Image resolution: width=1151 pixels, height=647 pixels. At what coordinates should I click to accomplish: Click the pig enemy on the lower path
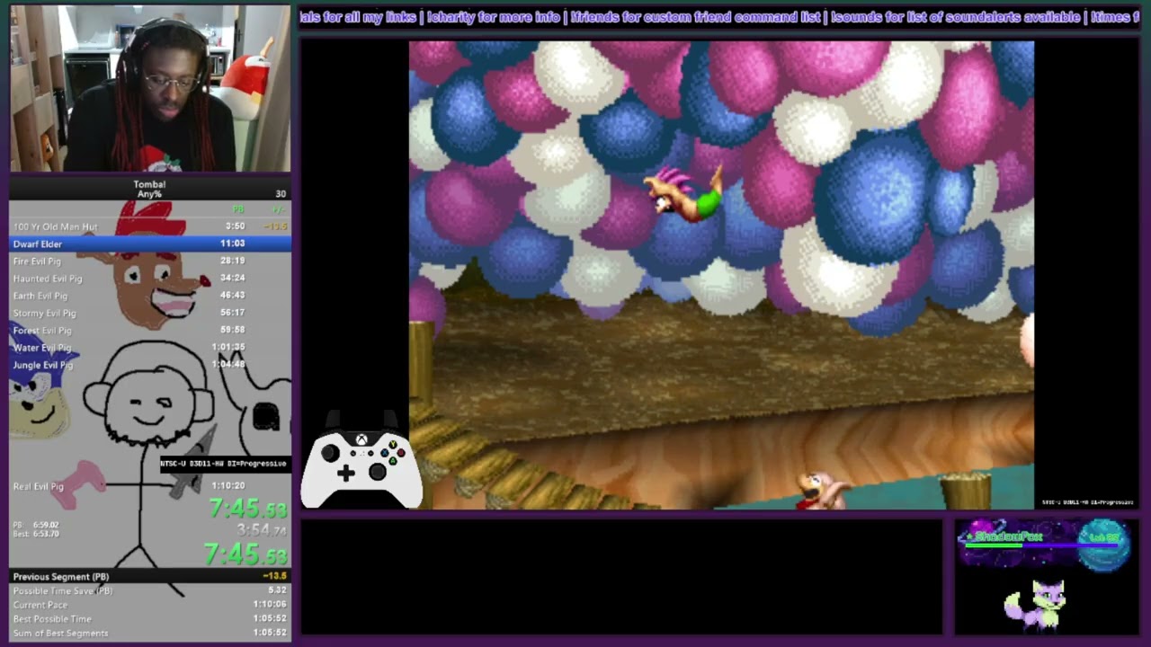coord(825,492)
